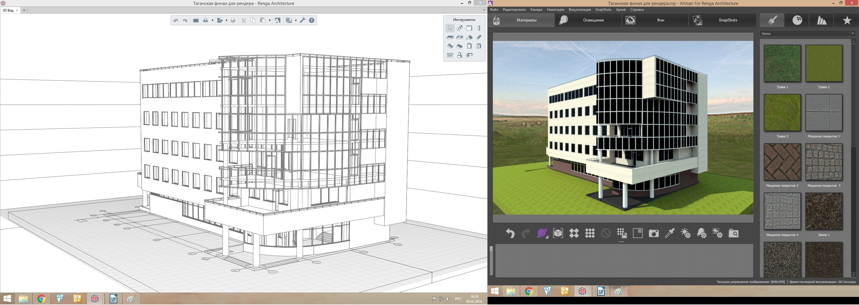The width and height of the screenshot is (859, 305).
Task: Click the wrench settings icon in Renga
Action: [302, 20]
